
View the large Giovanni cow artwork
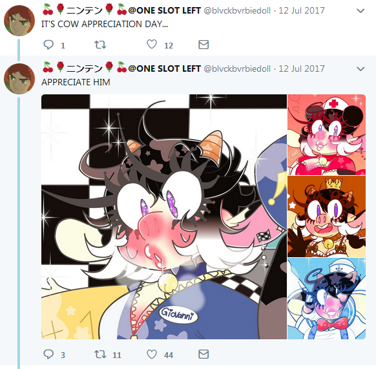(x=164, y=216)
